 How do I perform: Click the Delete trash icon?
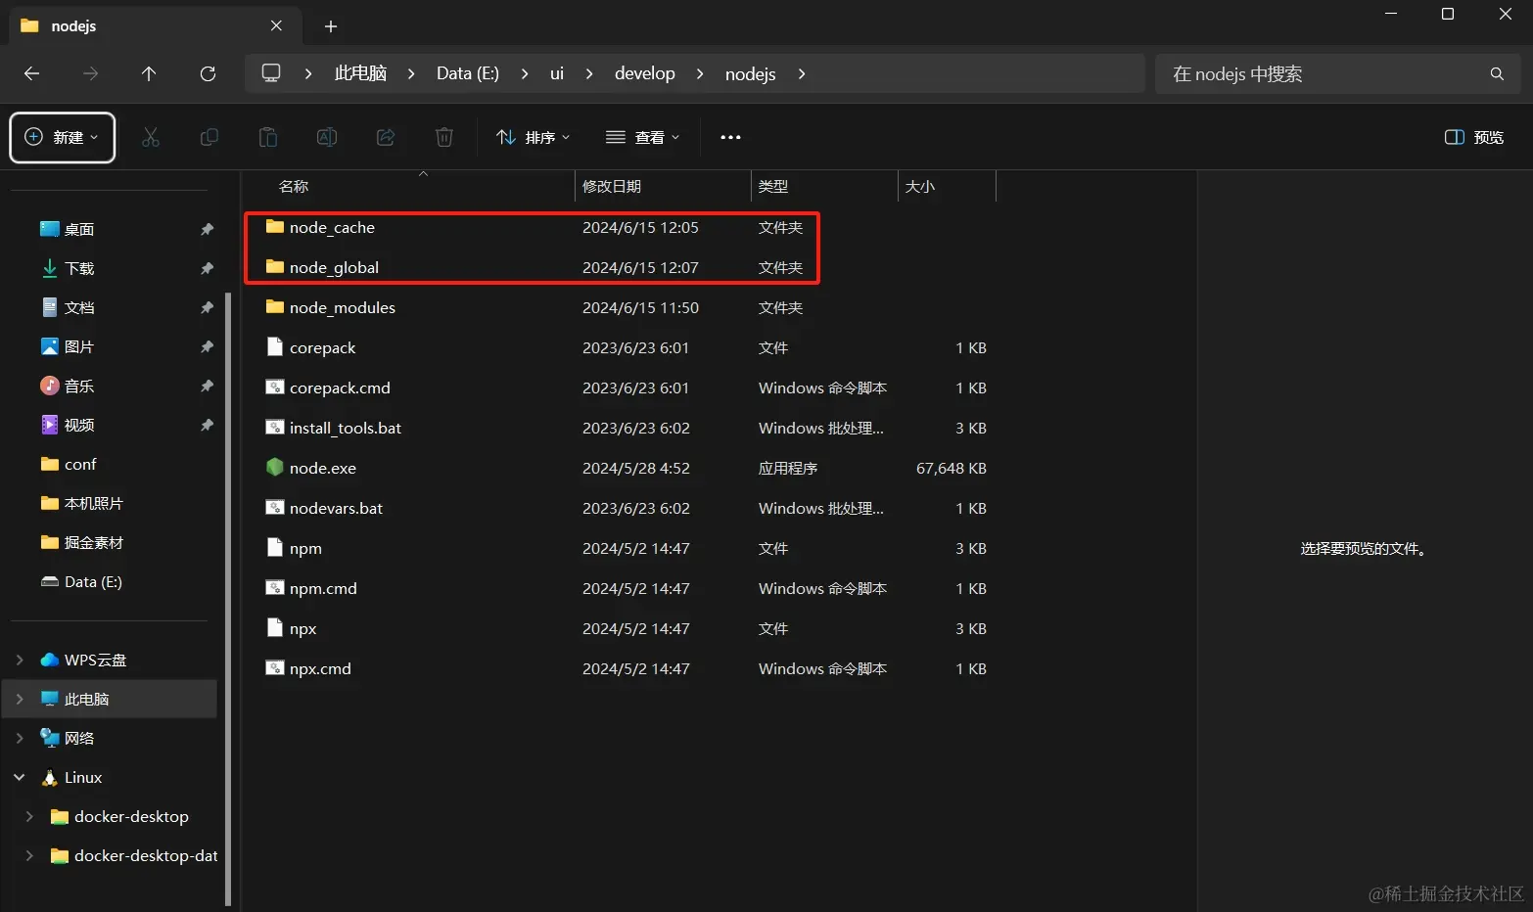(444, 137)
